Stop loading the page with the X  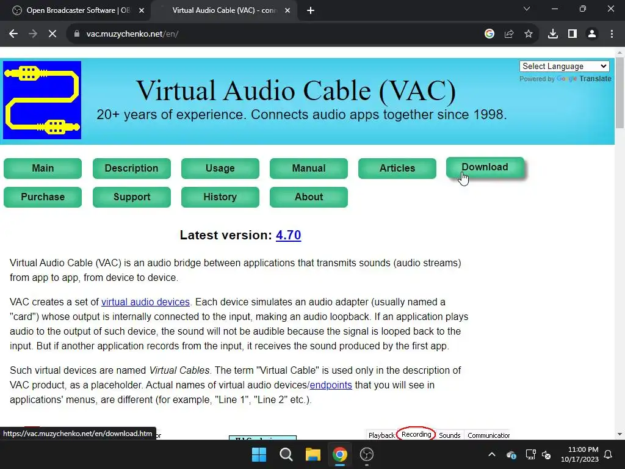click(52, 34)
